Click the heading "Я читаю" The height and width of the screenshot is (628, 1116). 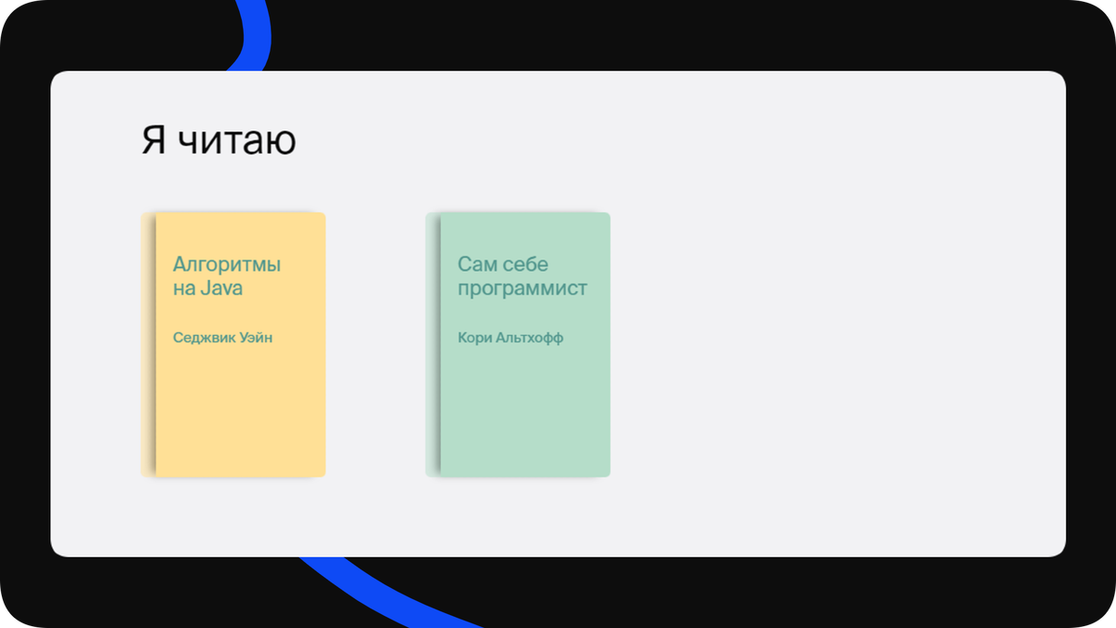(x=217, y=140)
